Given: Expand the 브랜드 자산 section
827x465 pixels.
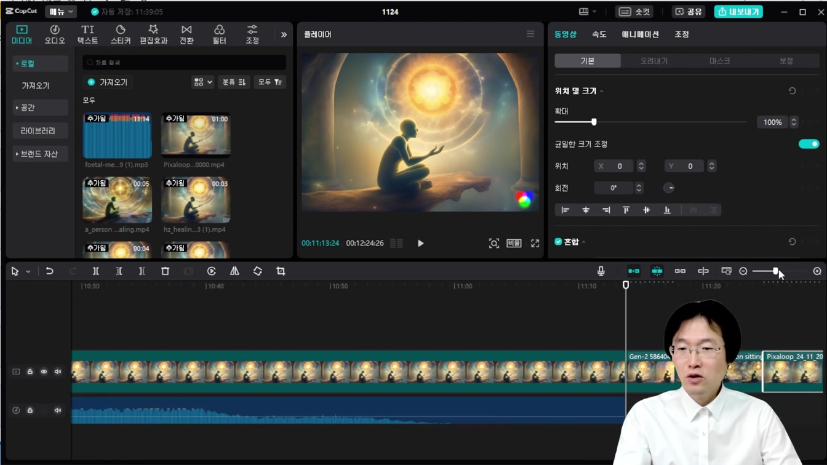Looking at the screenshot, I should (x=40, y=154).
